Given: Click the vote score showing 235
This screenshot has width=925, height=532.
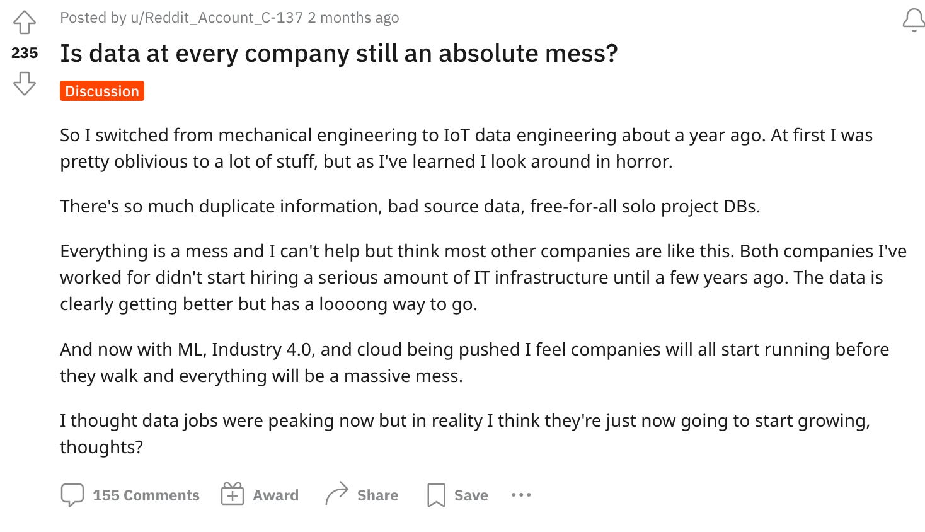Looking at the screenshot, I should pos(24,54).
